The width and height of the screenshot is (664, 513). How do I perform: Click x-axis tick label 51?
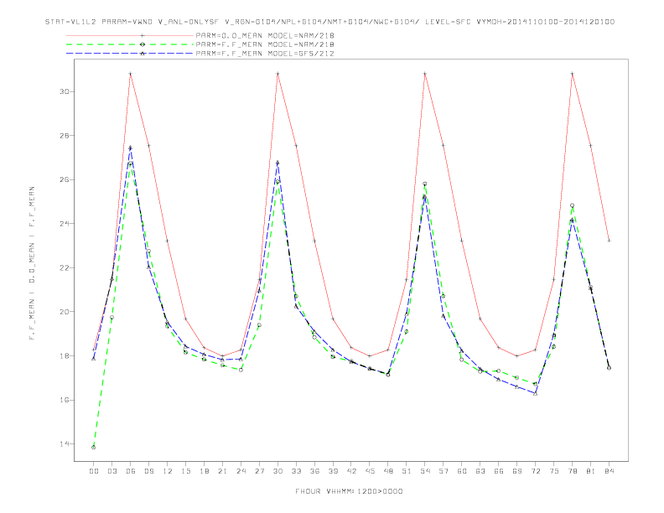pos(407,471)
